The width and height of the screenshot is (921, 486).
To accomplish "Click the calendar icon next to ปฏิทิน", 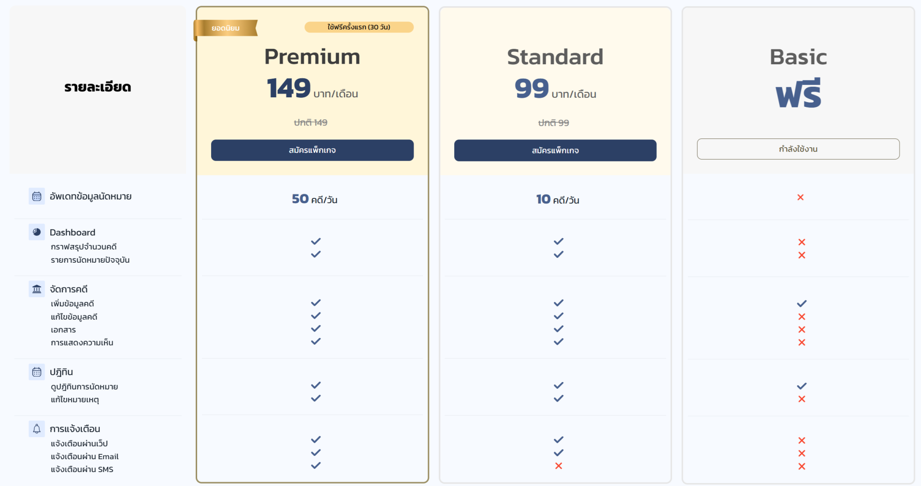I will (x=37, y=372).
